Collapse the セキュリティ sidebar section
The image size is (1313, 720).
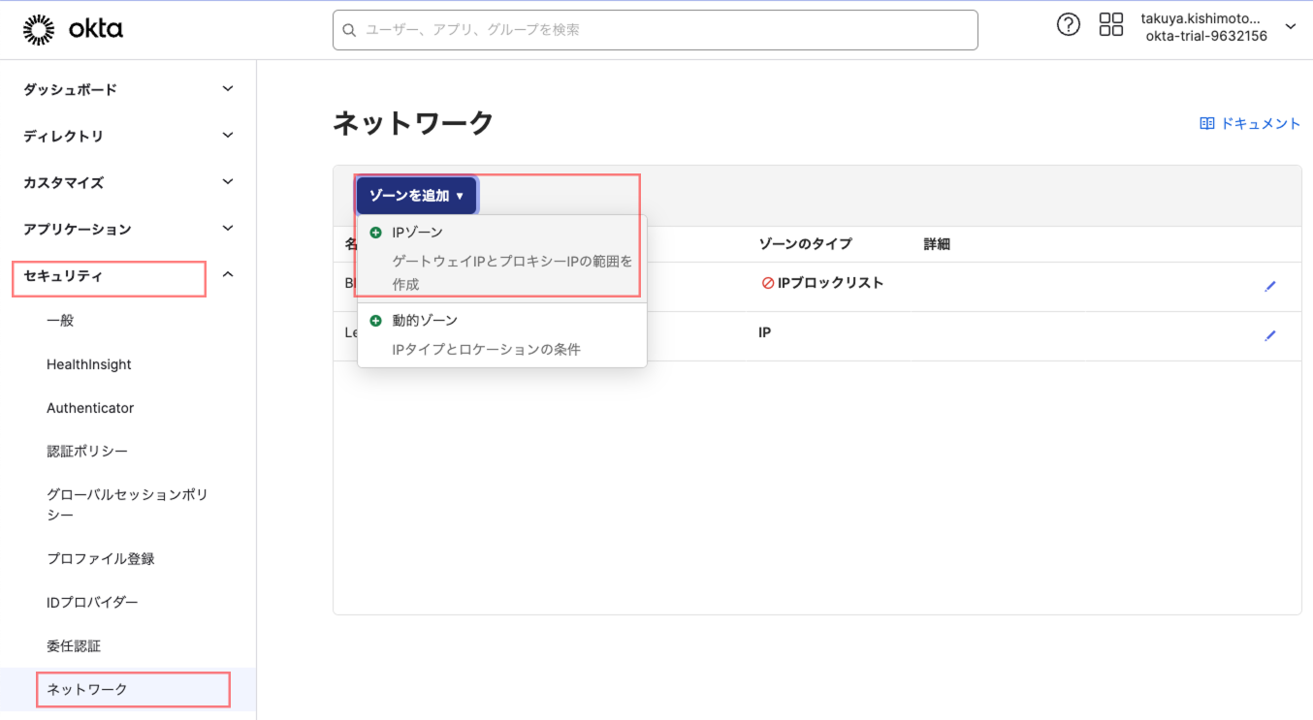[x=65, y=278]
